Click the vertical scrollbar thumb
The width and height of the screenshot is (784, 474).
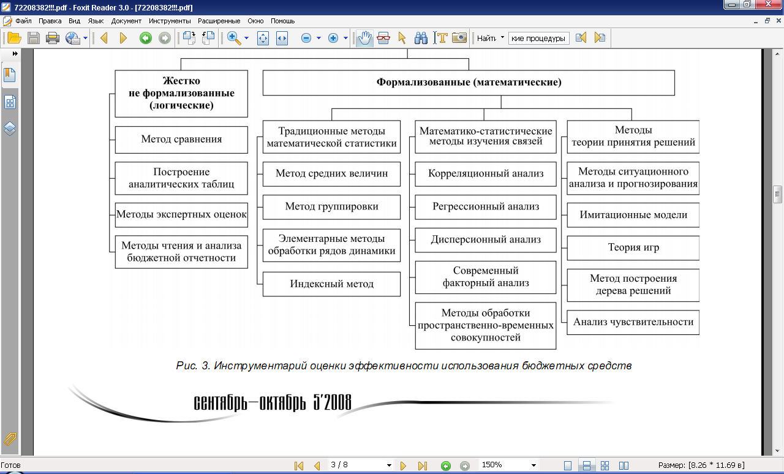click(778, 194)
